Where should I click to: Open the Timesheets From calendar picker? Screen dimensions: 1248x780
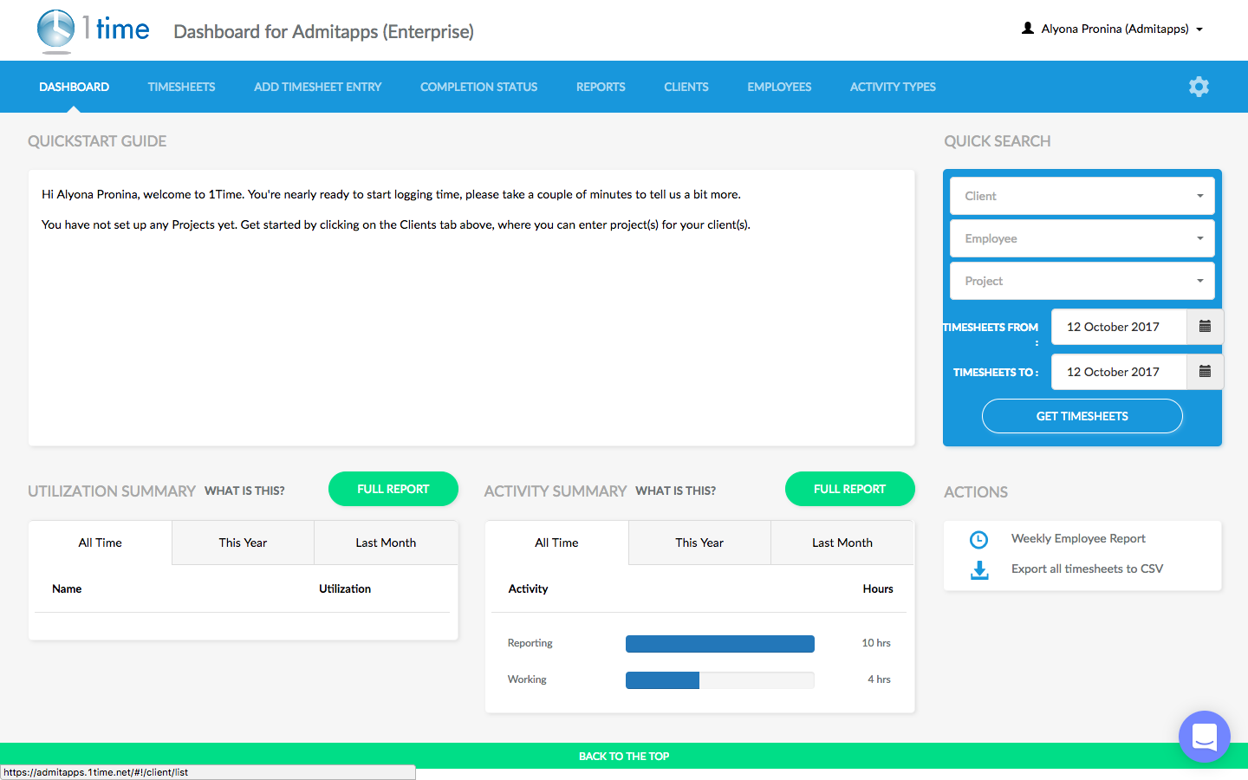(x=1205, y=327)
